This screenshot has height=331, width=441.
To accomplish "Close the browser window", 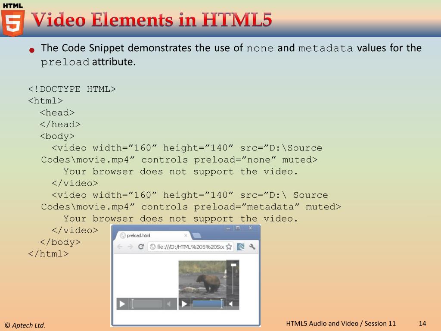I will (x=250, y=228).
